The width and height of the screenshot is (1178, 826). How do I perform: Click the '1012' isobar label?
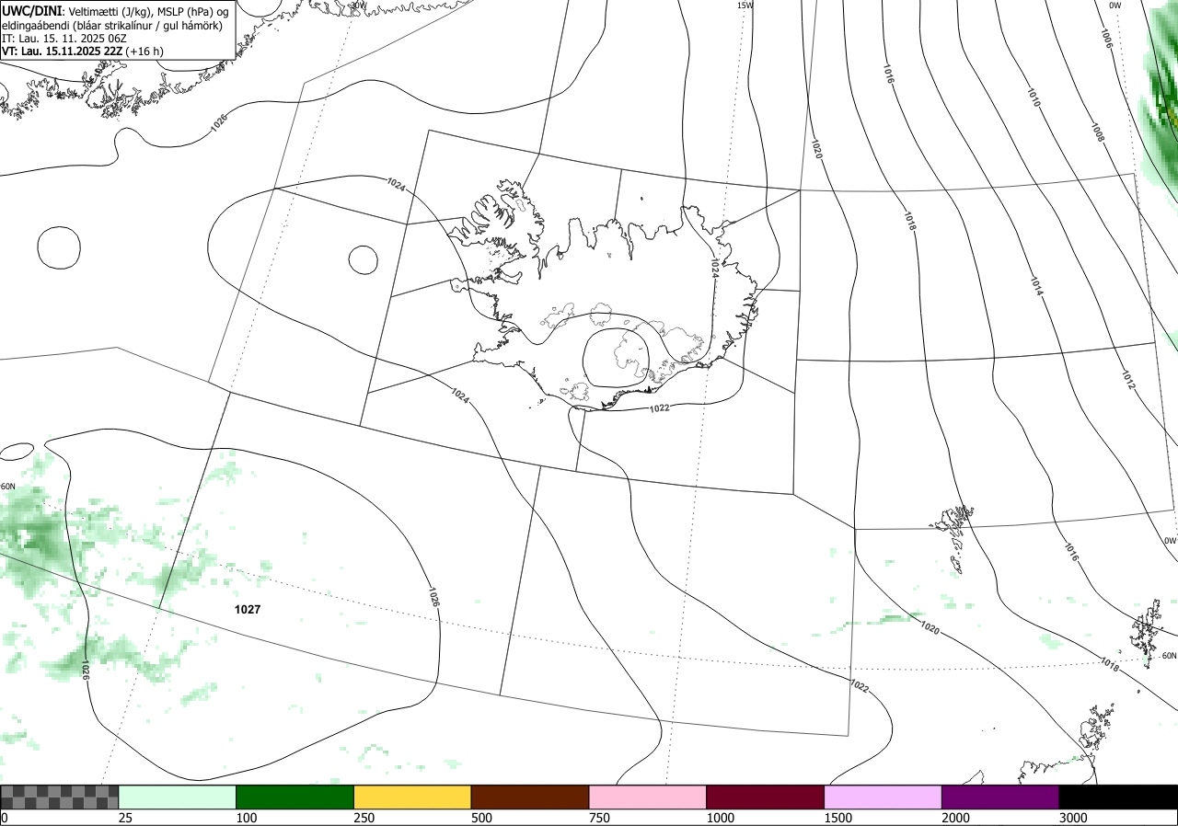(1128, 379)
